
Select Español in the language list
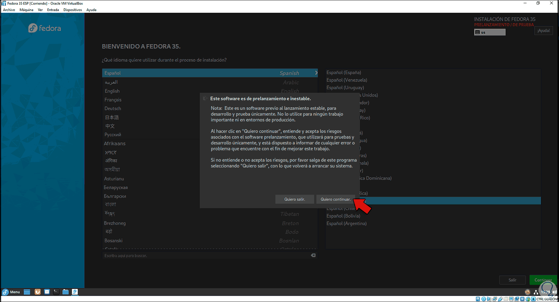point(210,73)
